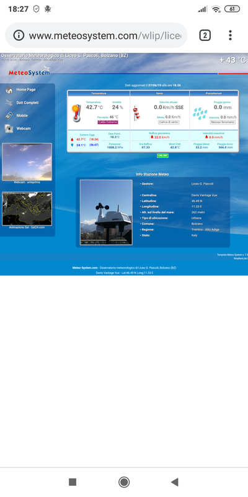
Task: Open the weather station photo
Action: 106,212
